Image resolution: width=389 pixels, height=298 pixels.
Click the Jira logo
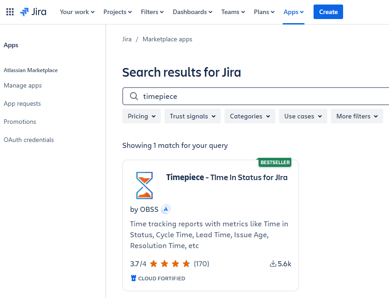pos(33,12)
